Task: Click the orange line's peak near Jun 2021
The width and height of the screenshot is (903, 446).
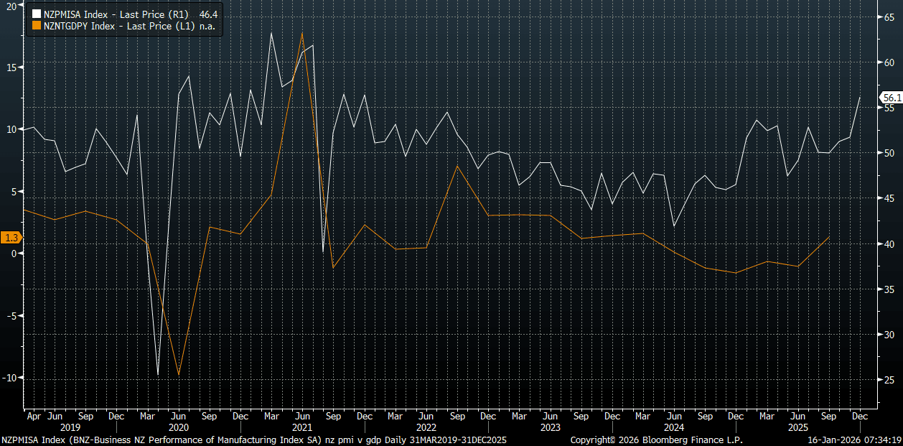Action: pyautogui.click(x=301, y=32)
